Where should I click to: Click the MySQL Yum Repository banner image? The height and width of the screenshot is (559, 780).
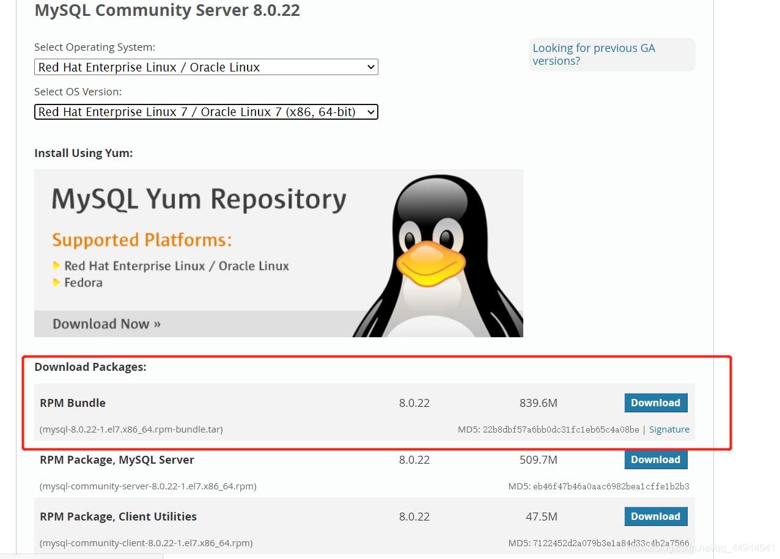tap(279, 253)
